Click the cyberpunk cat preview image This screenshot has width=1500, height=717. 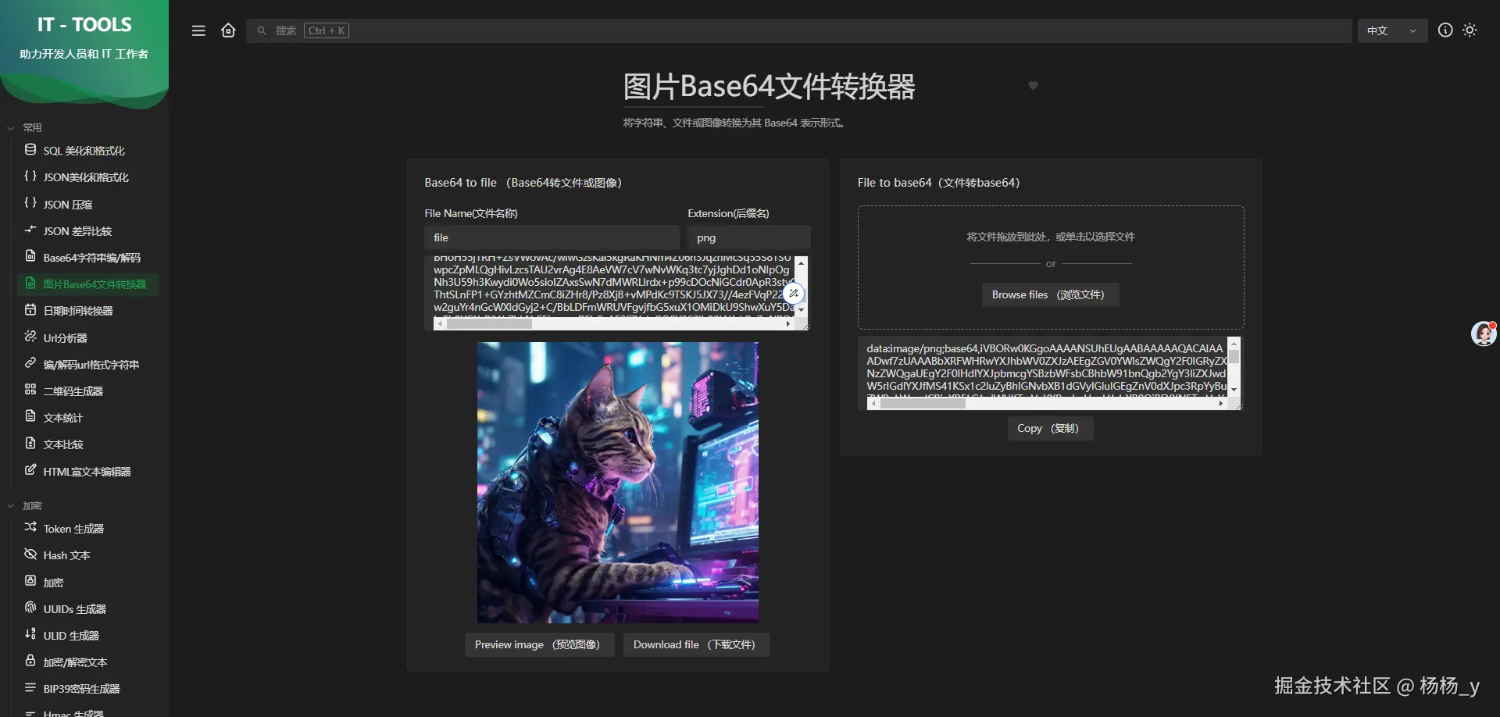(x=618, y=482)
